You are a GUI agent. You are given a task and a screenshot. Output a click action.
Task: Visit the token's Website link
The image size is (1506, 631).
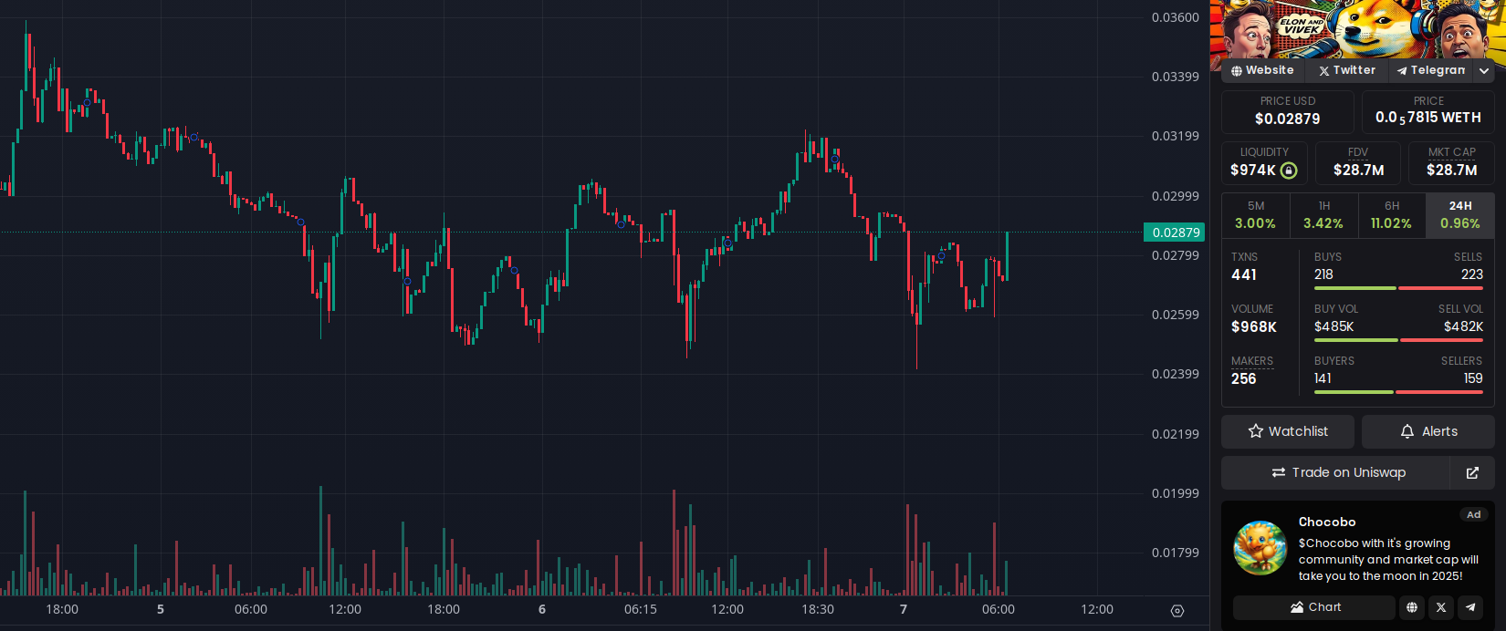coord(1262,70)
